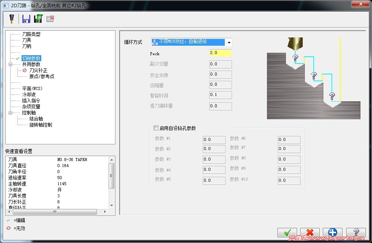This screenshot has width=372, height=243.
Task: Click quick view scroll up arrow
Action: click(x=112, y=160)
